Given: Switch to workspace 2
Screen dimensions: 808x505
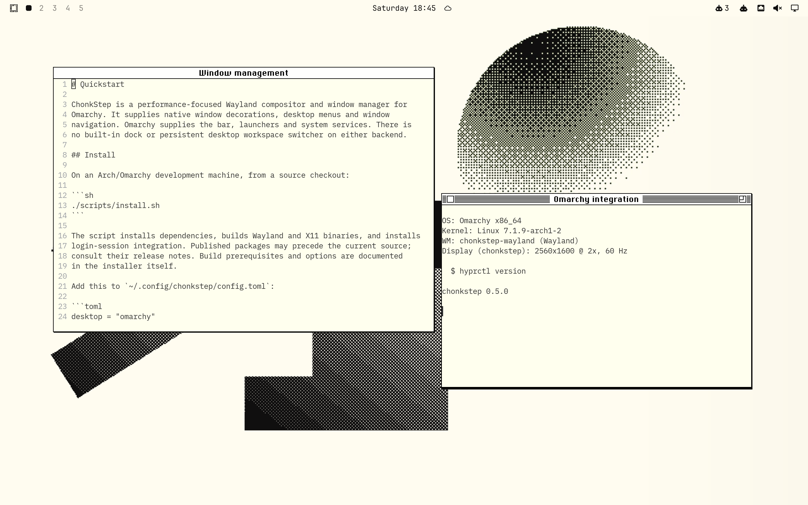Looking at the screenshot, I should [41, 8].
